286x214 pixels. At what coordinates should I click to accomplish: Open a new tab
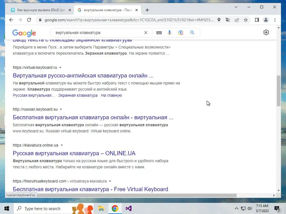point(147,10)
